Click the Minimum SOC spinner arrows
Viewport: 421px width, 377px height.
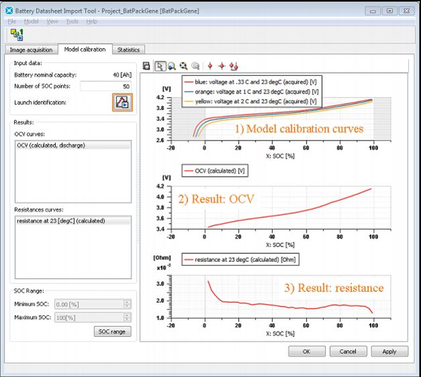[127, 303]
